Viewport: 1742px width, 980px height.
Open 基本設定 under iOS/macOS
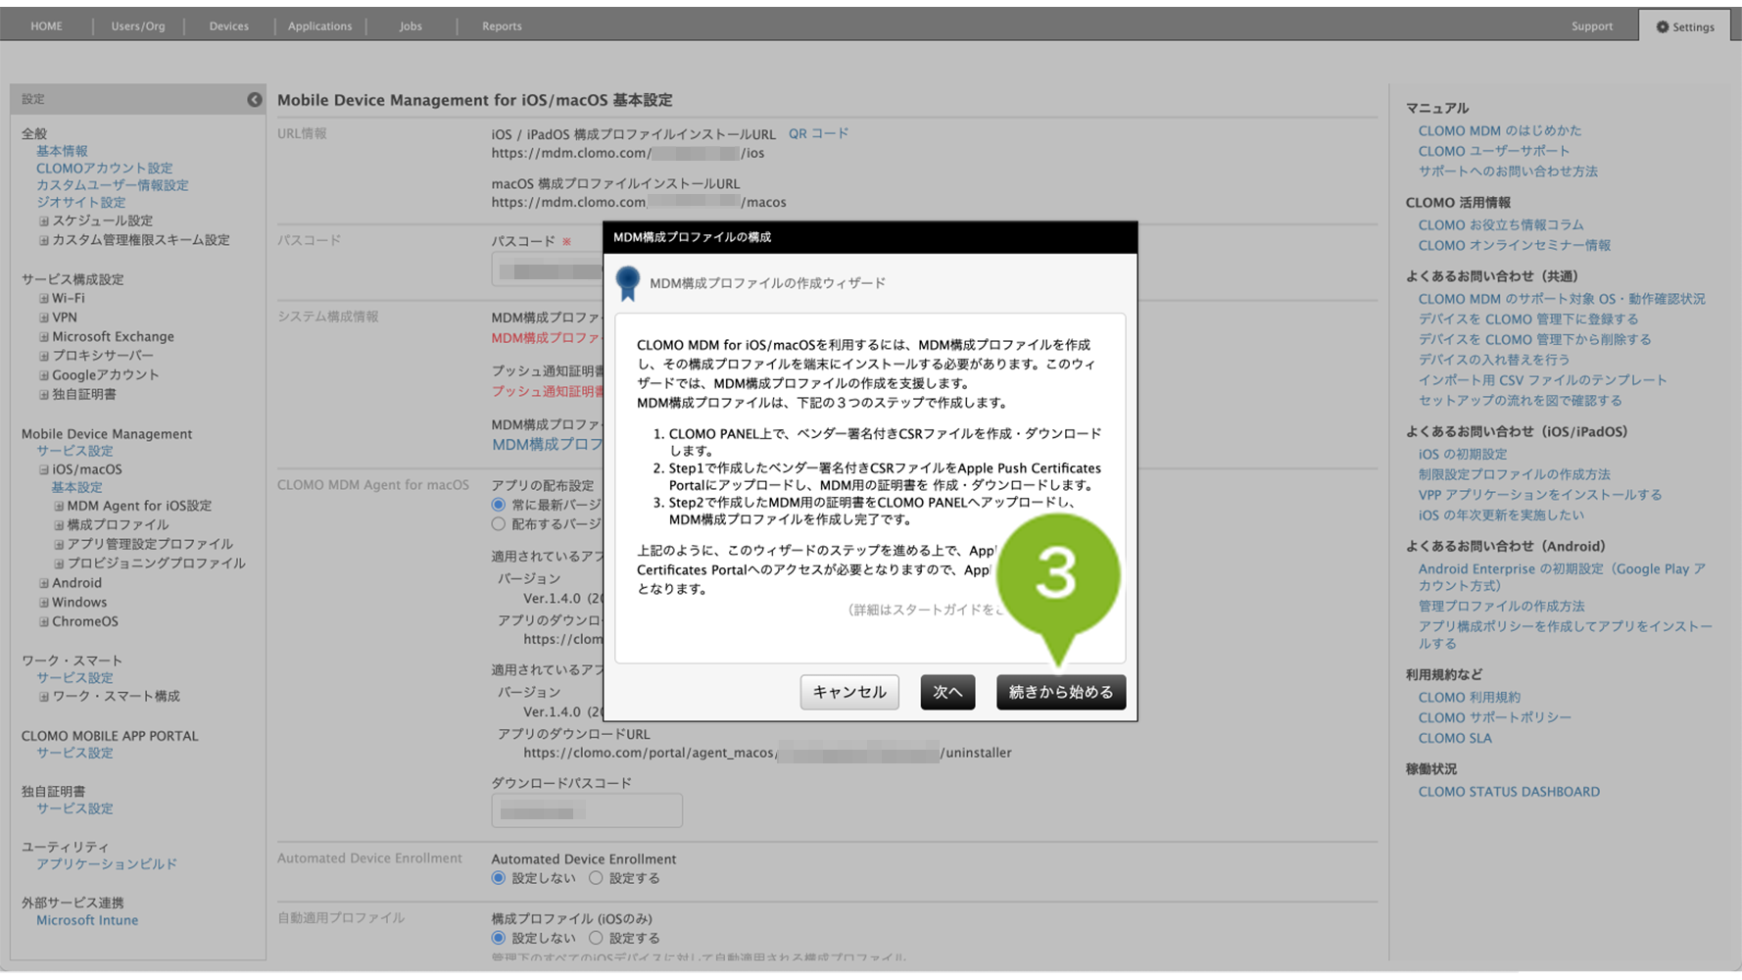(x=76, y=488)
